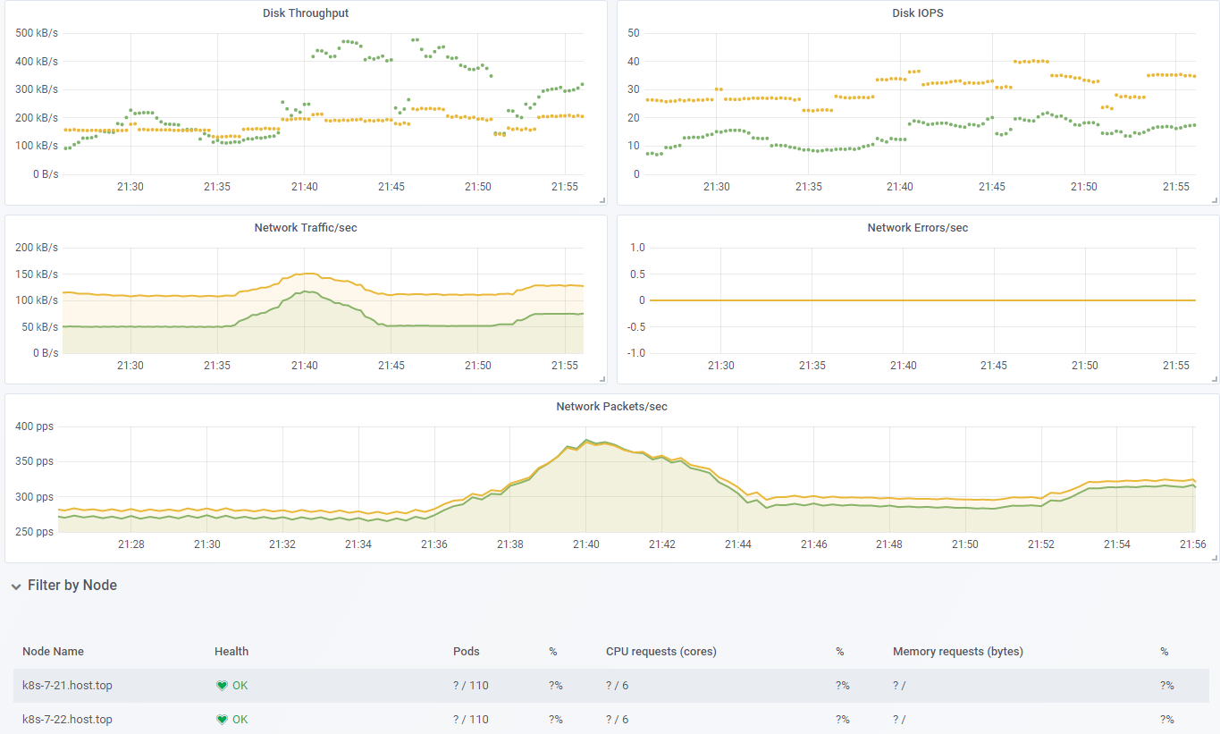Click the green heart icon for k8s-7-22.host.top
1220x734 pixels.
[222, 720]
